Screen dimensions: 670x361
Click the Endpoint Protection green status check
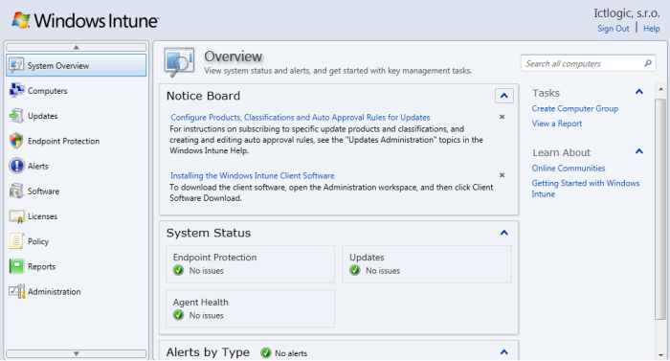[179, 270]
